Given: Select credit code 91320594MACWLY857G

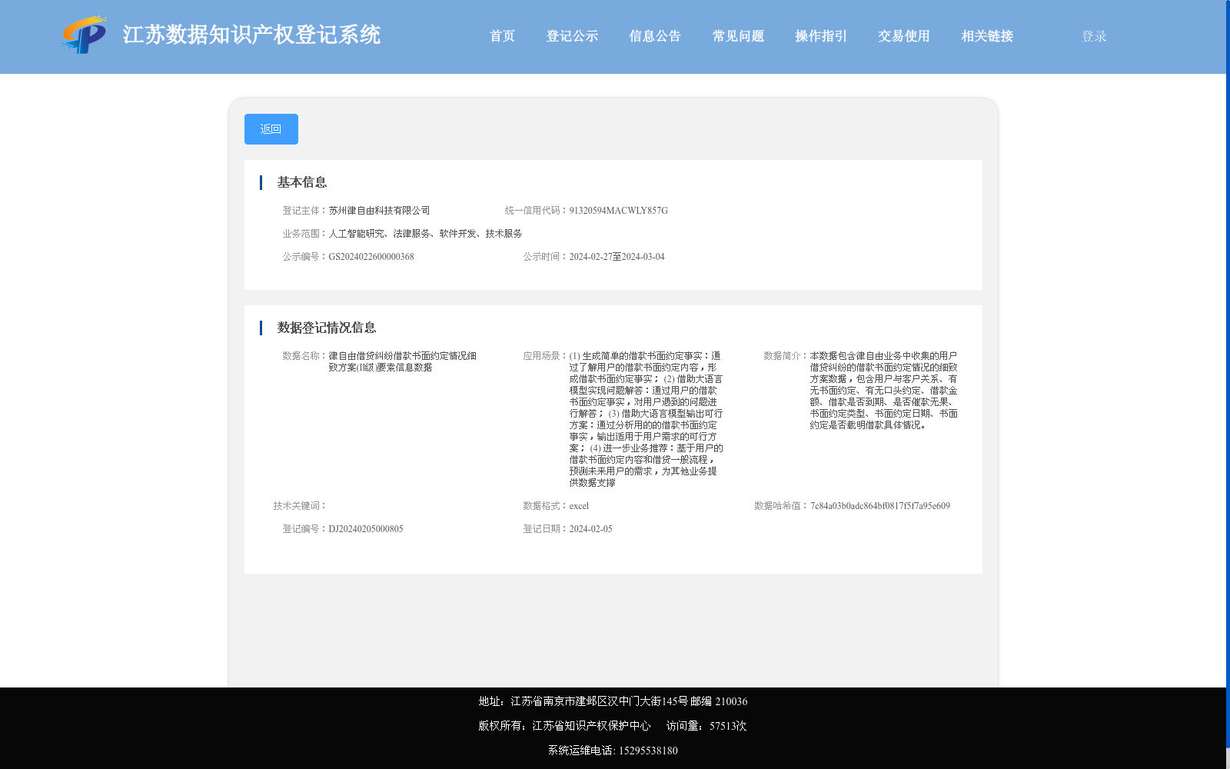Looking at the screenshot, I should (619, 211).
